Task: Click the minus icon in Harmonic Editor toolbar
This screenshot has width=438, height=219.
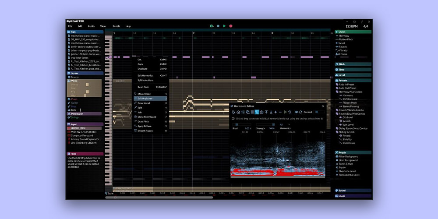Action: click(280, 112)
